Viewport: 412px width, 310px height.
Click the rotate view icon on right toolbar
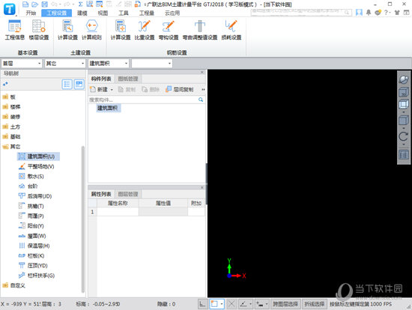point(403,136)
